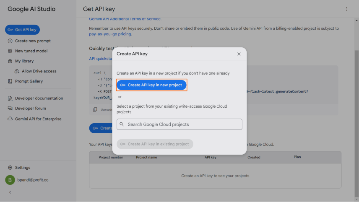The image size is (359, 202).
Task: Click the Google AI Studio logo text
Action: coord(31,9)
